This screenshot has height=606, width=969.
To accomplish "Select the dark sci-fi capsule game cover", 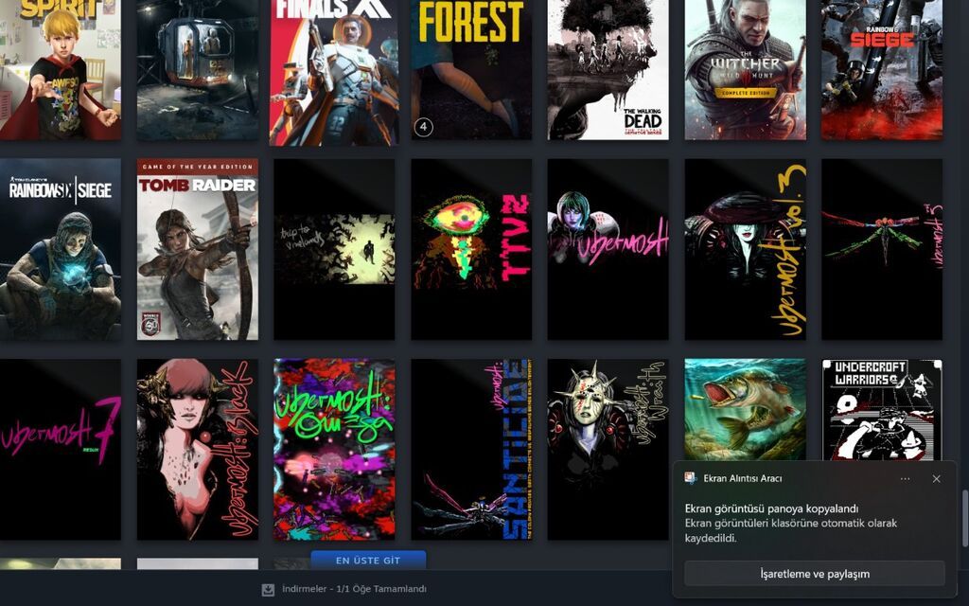I will (x=198, y=69).
